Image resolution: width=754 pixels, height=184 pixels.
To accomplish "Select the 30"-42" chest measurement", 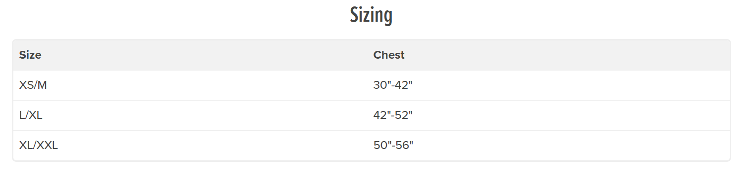I will pyautogui.click(x=393, y=85).
